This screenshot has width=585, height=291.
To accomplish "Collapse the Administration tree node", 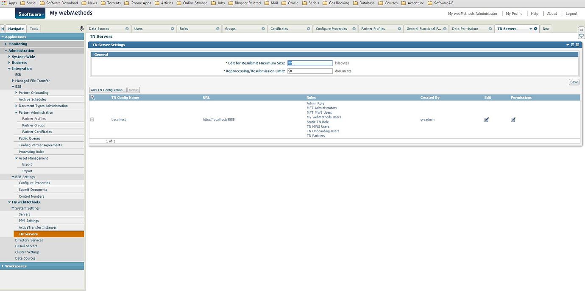I will coord(6,50).
